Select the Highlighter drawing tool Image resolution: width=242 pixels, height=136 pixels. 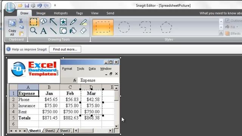point(83,22)
